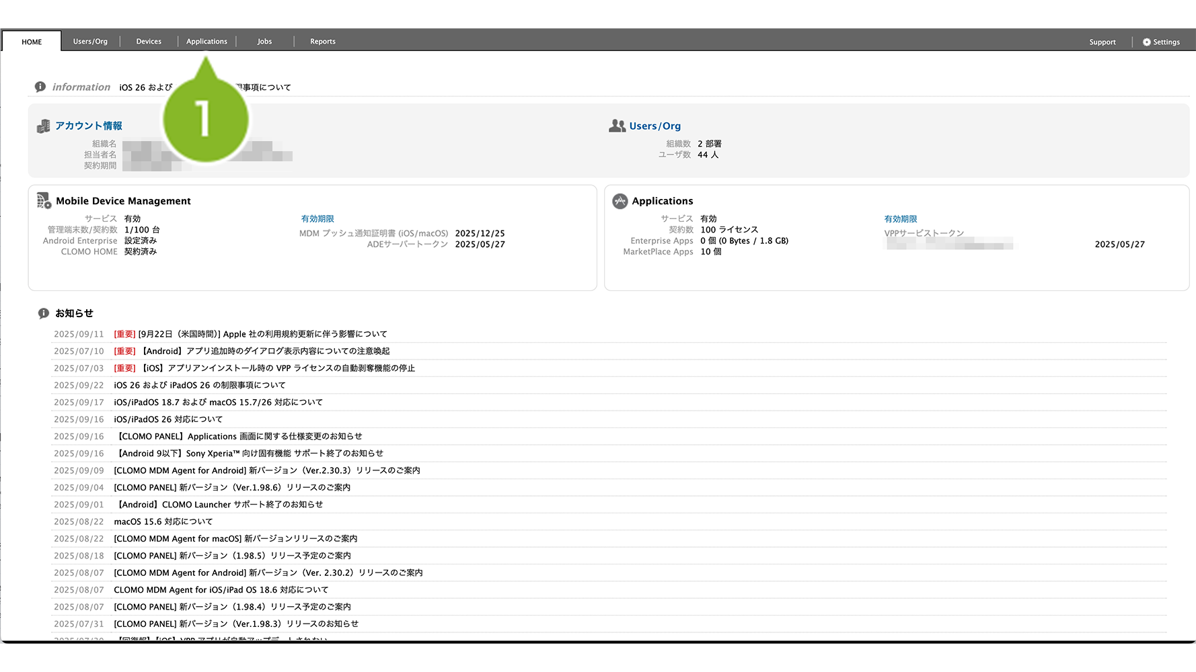Click the Settings gear icon

pyautogui.click(x=1146, y=42)
